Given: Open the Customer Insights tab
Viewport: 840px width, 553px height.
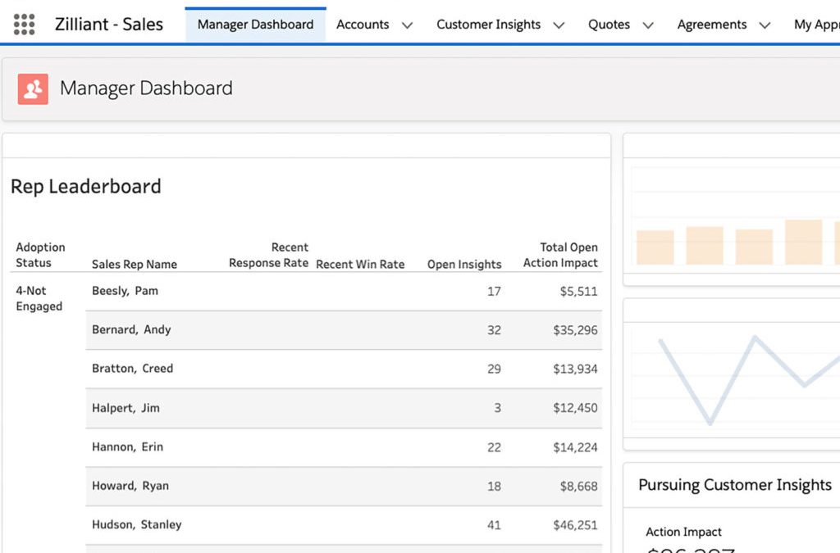Looking at the screenshot, I should [489, 25].
